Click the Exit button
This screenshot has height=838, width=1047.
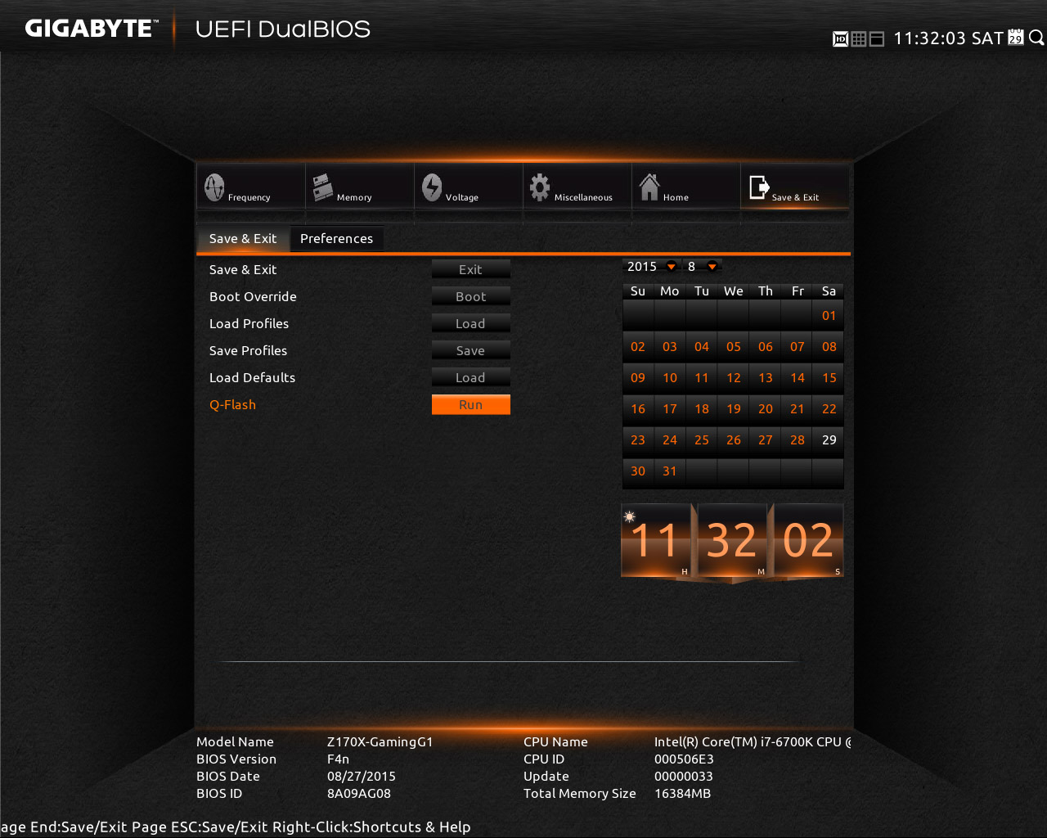[470, 269]
